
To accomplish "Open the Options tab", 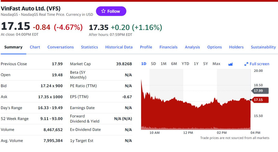I will (214, 47).
